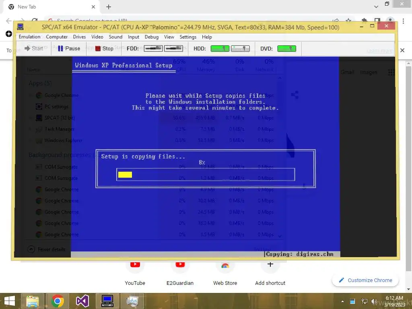The width and height of the screenshot is (412, 309).
Task: Click Customize Chrome button
Action: tap(365, 280)
